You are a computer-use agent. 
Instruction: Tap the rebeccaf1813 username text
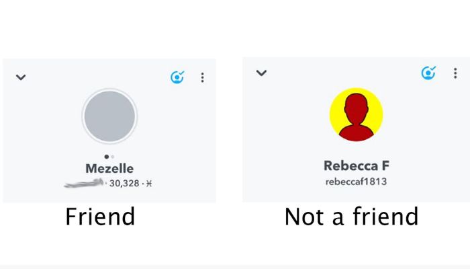(356, 182)
